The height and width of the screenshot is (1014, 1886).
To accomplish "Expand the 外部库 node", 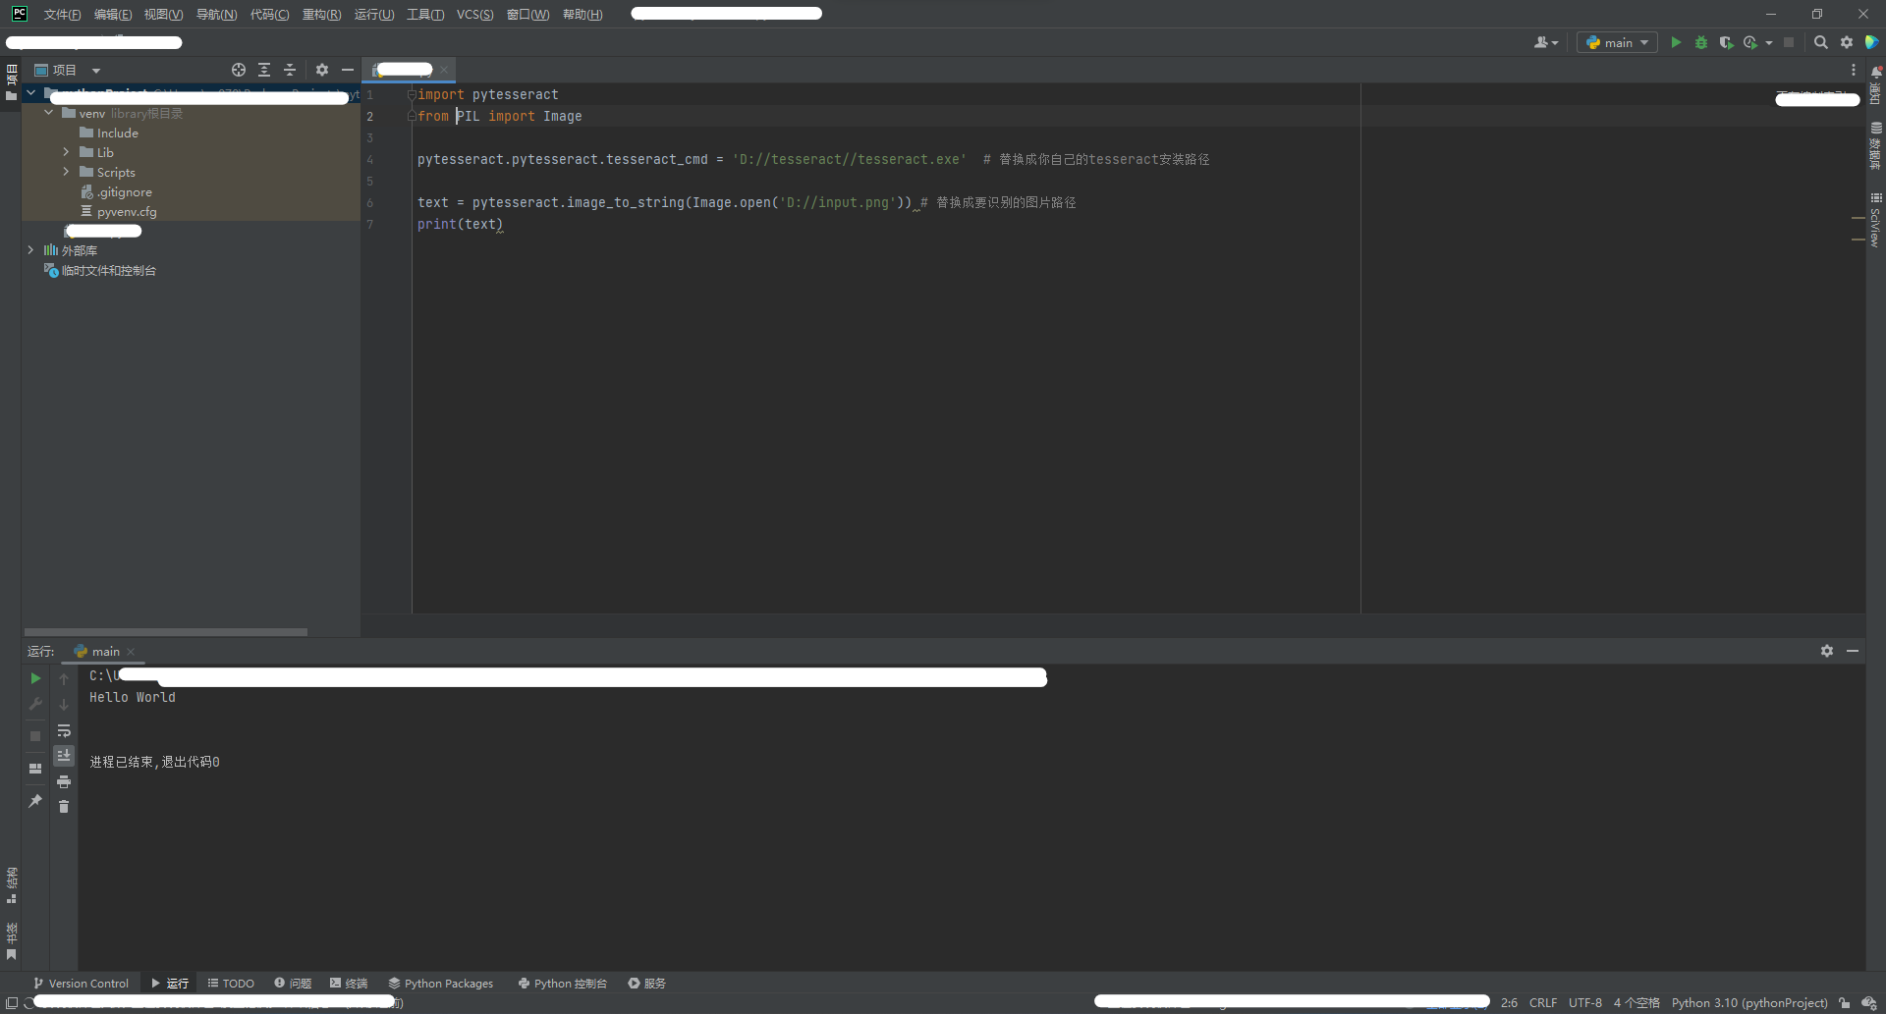I will [31, 250].
